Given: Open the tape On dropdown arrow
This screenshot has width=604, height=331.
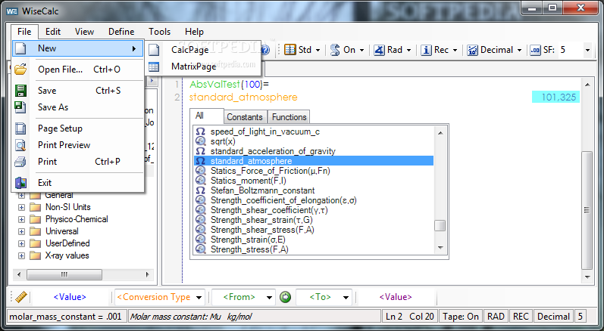Looking at the screenshot, I should point(361,51).
